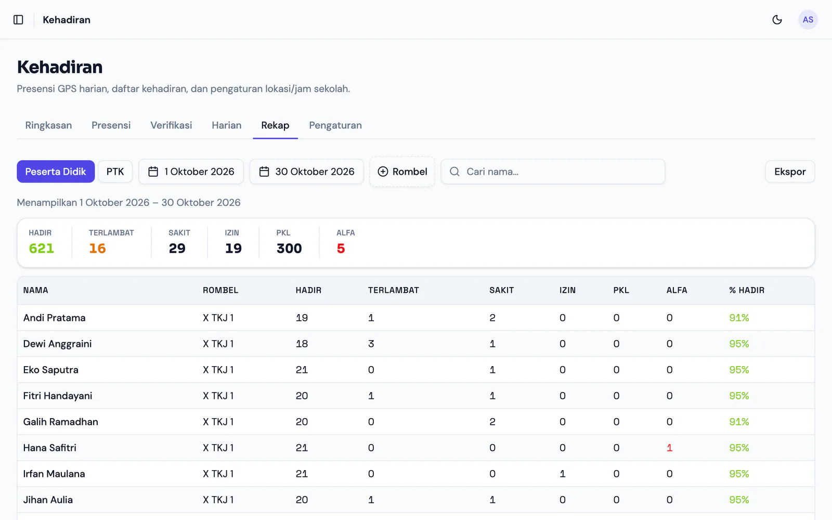The height and width of the screenshot is (520, 832).
Task: Open the Rombel filter
Action: (x=402, y=172)
